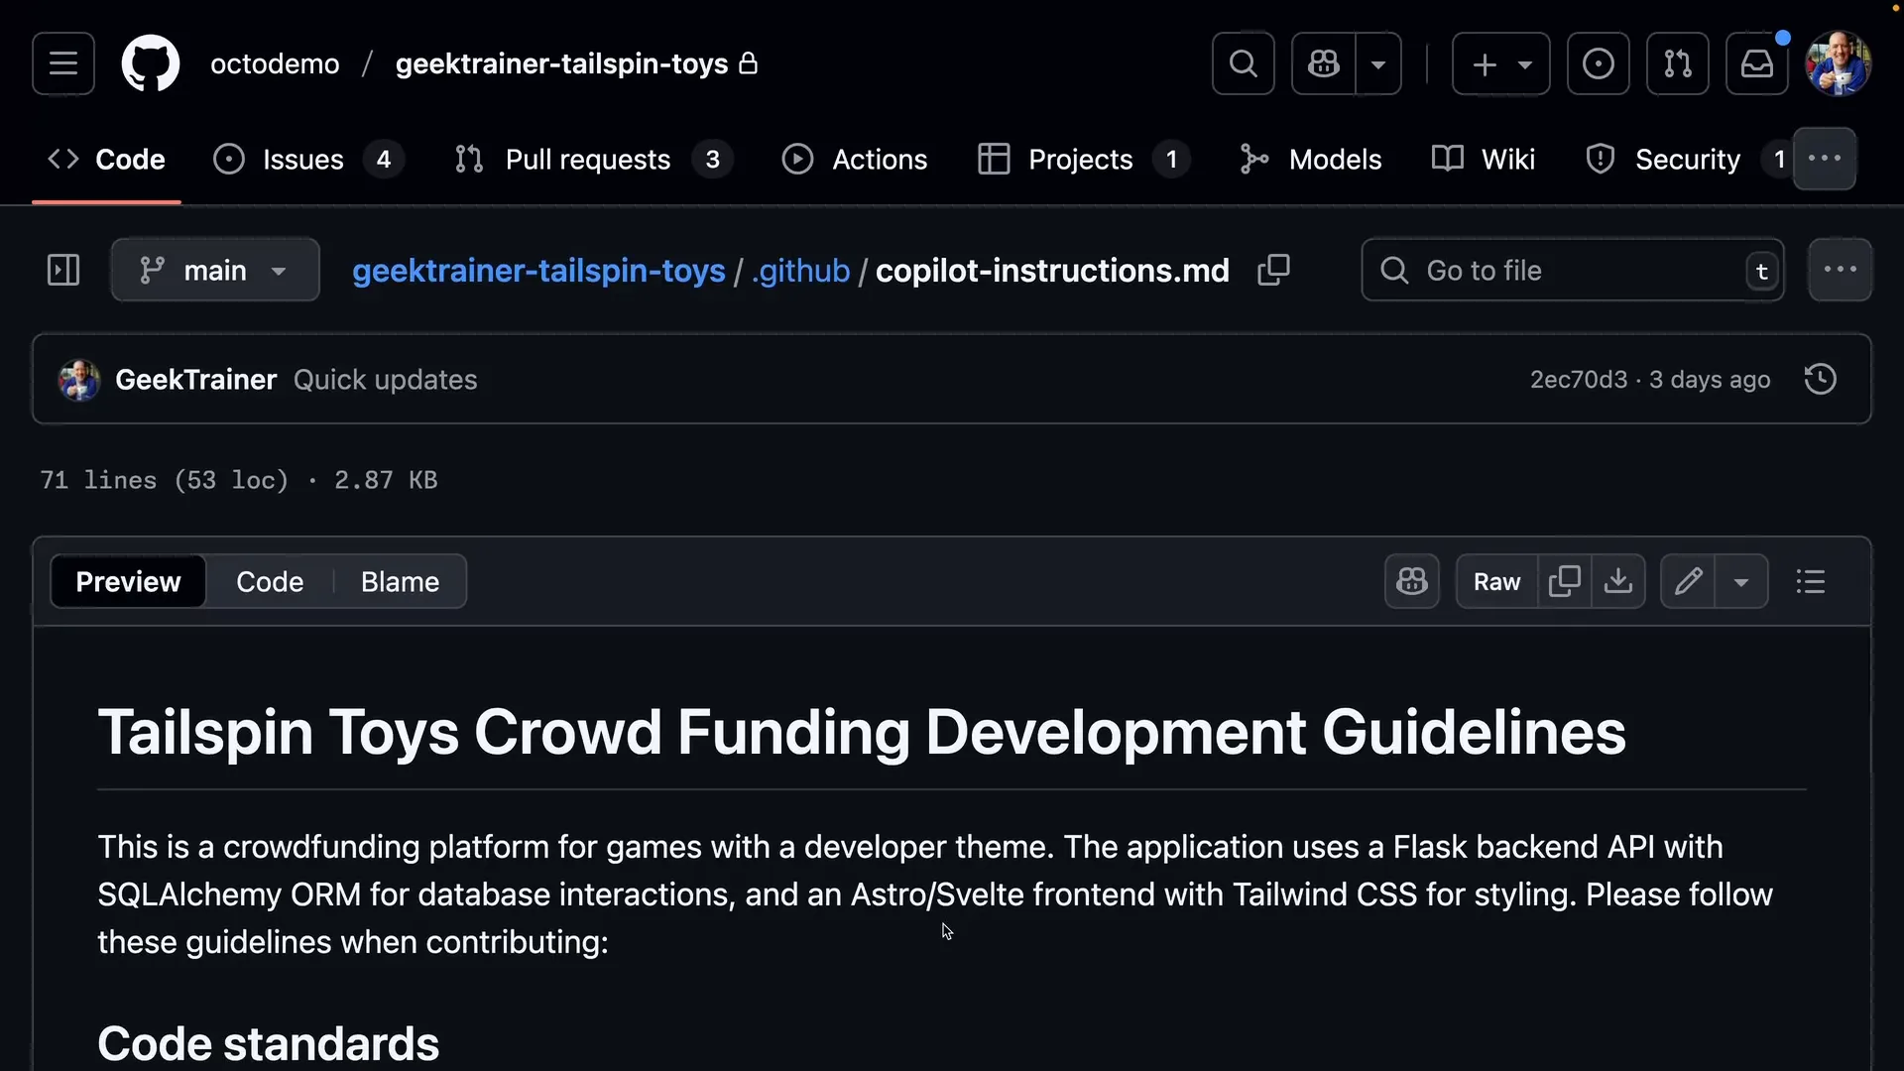Open commit 2ec70d3 link
1904x1071 pixels.
[x=1579, y=380]
